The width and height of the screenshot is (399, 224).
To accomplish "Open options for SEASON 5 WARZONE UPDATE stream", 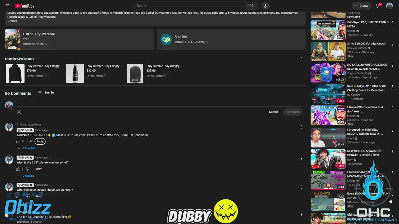I will tap(392, 152).
